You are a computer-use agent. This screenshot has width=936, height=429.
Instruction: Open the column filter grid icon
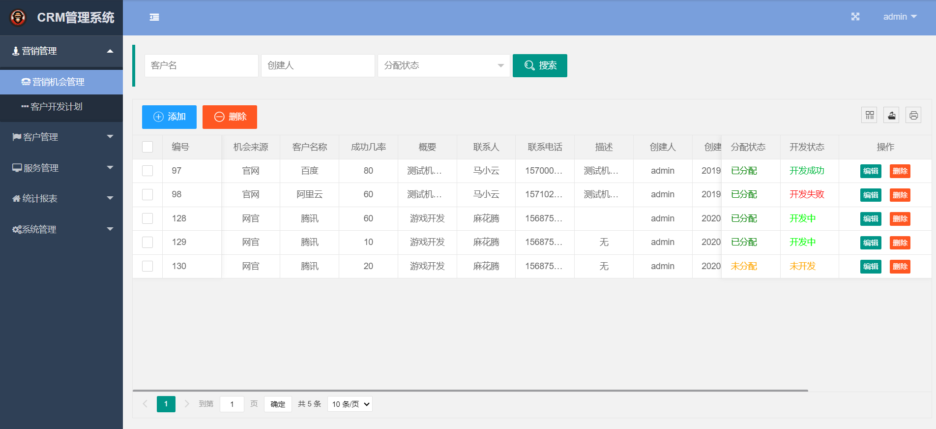pos(869,115)
